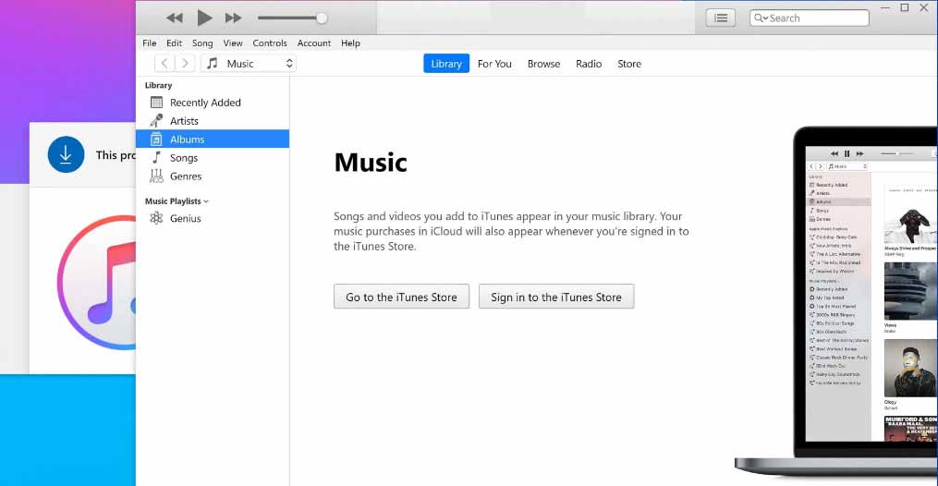Open the View menu
The image size is (938, 486).
[233, 43]
